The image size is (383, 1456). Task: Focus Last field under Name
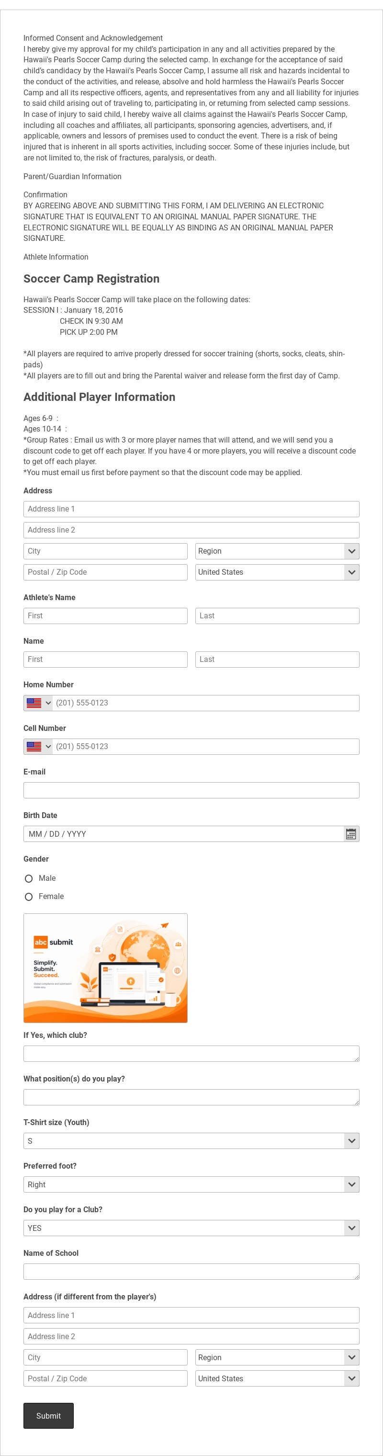pos(277,659)
